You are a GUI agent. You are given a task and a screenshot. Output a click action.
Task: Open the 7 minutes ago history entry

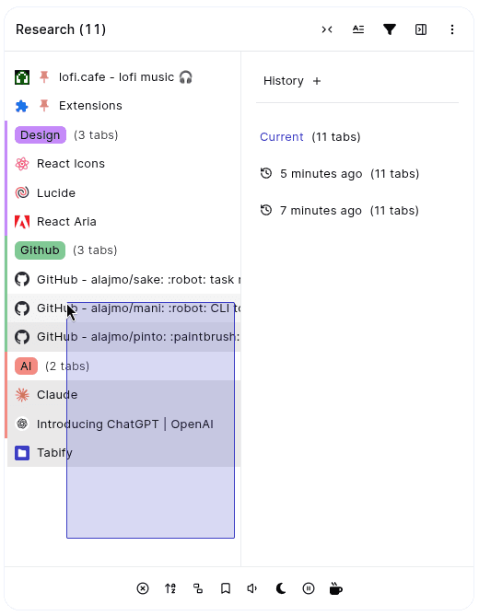pos(340,211)
